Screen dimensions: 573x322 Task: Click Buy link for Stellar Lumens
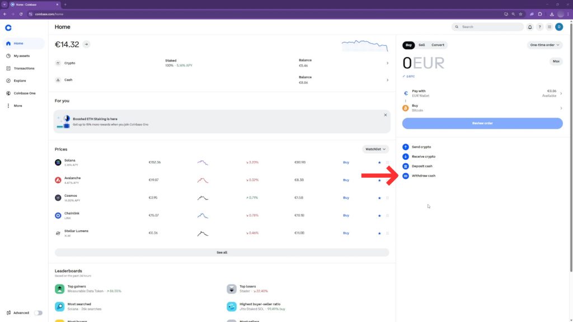pyautogui.click(x=346, y=233)
